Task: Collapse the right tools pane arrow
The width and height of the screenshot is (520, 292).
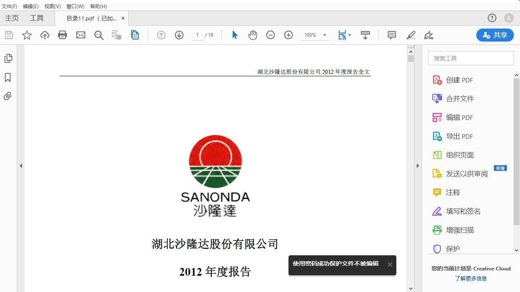Action: (418, 166)
